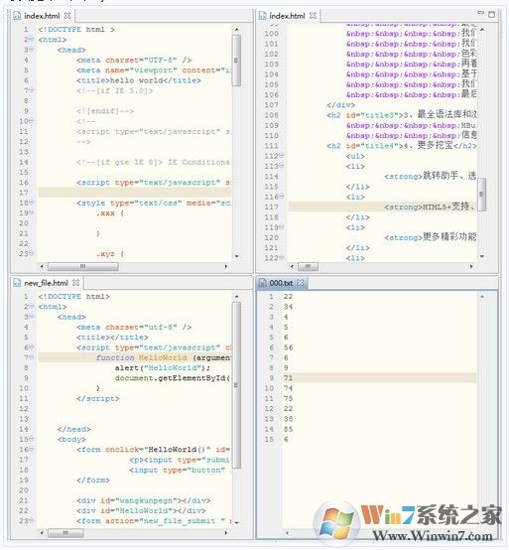The width and height of the screenshot is (509, 550).
Task: Close the 000.txt tab
Action: (301, 283)
